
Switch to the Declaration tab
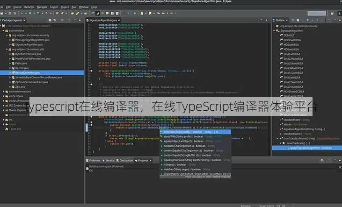coord(124,161)
